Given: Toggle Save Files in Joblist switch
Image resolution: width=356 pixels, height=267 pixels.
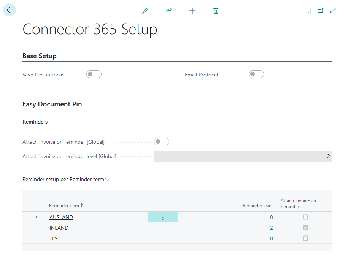Looking at the screenshot, I should [94, 74].
